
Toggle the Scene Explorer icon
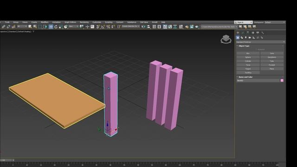point(154,27)
